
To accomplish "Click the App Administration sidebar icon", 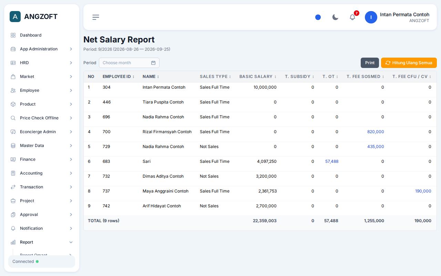I will click(13, 49).
